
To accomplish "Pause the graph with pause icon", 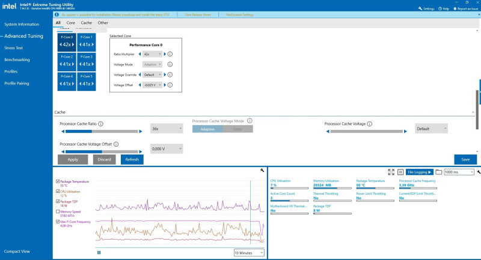I will 99,253.
